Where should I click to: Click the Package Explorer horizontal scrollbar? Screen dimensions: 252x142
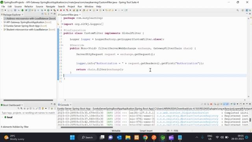point(28,100)
